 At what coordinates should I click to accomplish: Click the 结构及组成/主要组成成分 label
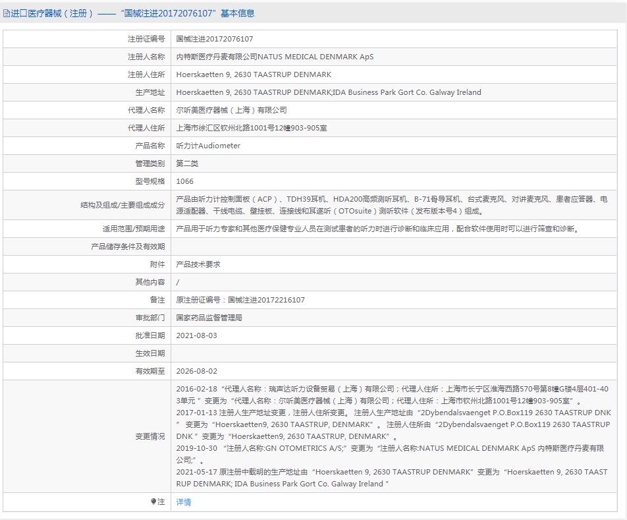(123, 205)
